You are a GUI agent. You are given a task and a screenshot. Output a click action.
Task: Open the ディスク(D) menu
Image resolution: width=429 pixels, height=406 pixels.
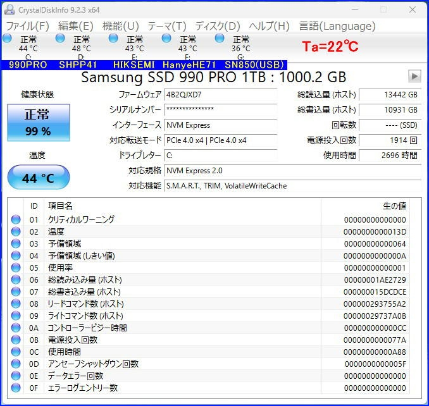(x=218, y=26)
